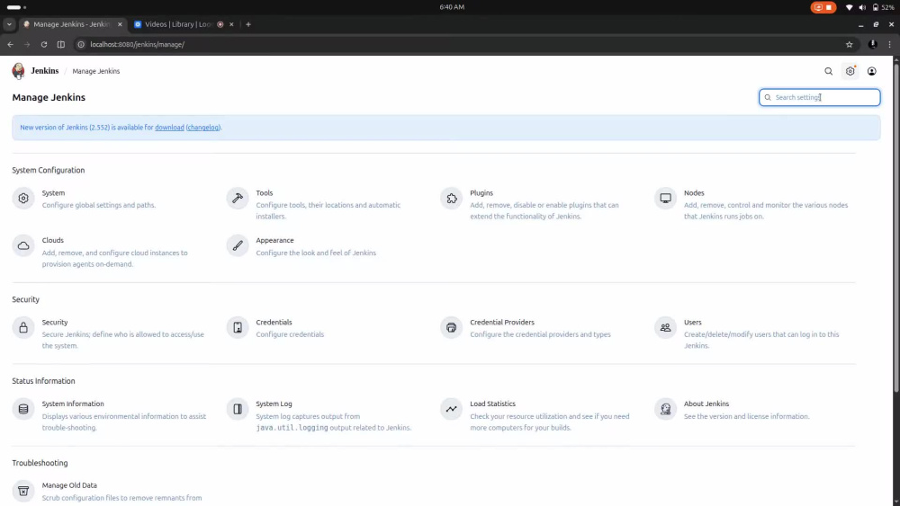Click 'See the version and license information.' text
This screenshot has width=900, height=506.
point(746,417)
